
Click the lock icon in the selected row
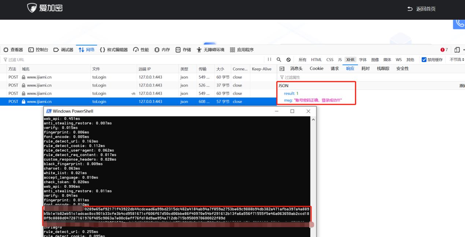[x=23, y=102]
